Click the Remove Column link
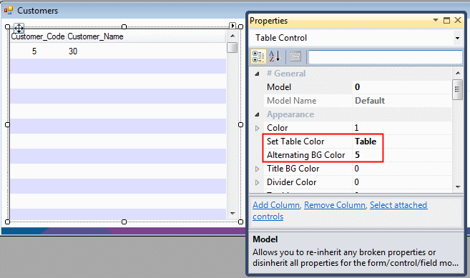Viewport: 470px width, 278px height. 335,205
